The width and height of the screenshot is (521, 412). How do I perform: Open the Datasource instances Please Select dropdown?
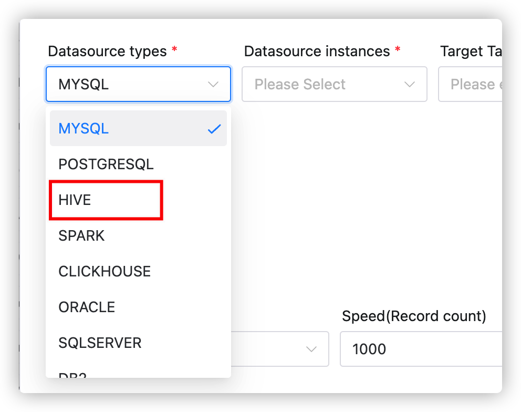[334, 84]
